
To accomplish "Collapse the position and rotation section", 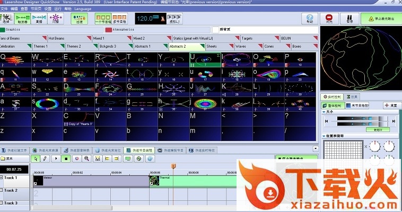I will pyautogui.click(x=324, y=136).
